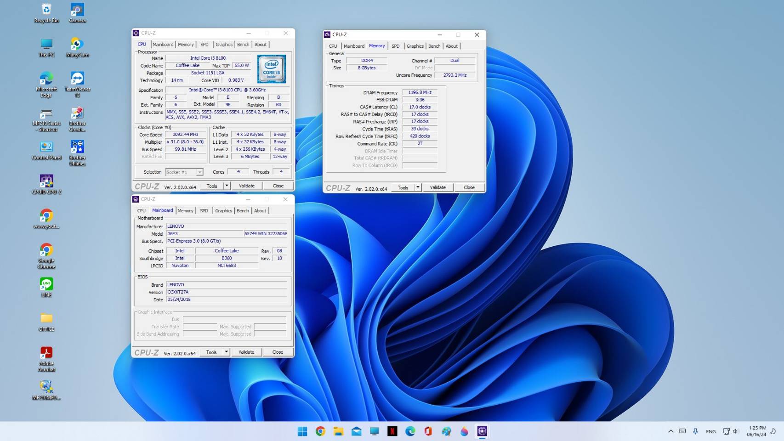This screenshot has height=441, width=784.
Task: Expand Tools dropdown arrow in the CPU window
Action: pos(227,186)
